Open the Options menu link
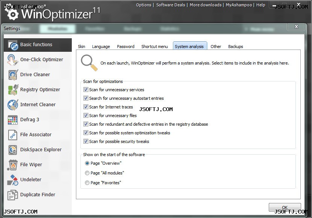 [x=144, y=5]
